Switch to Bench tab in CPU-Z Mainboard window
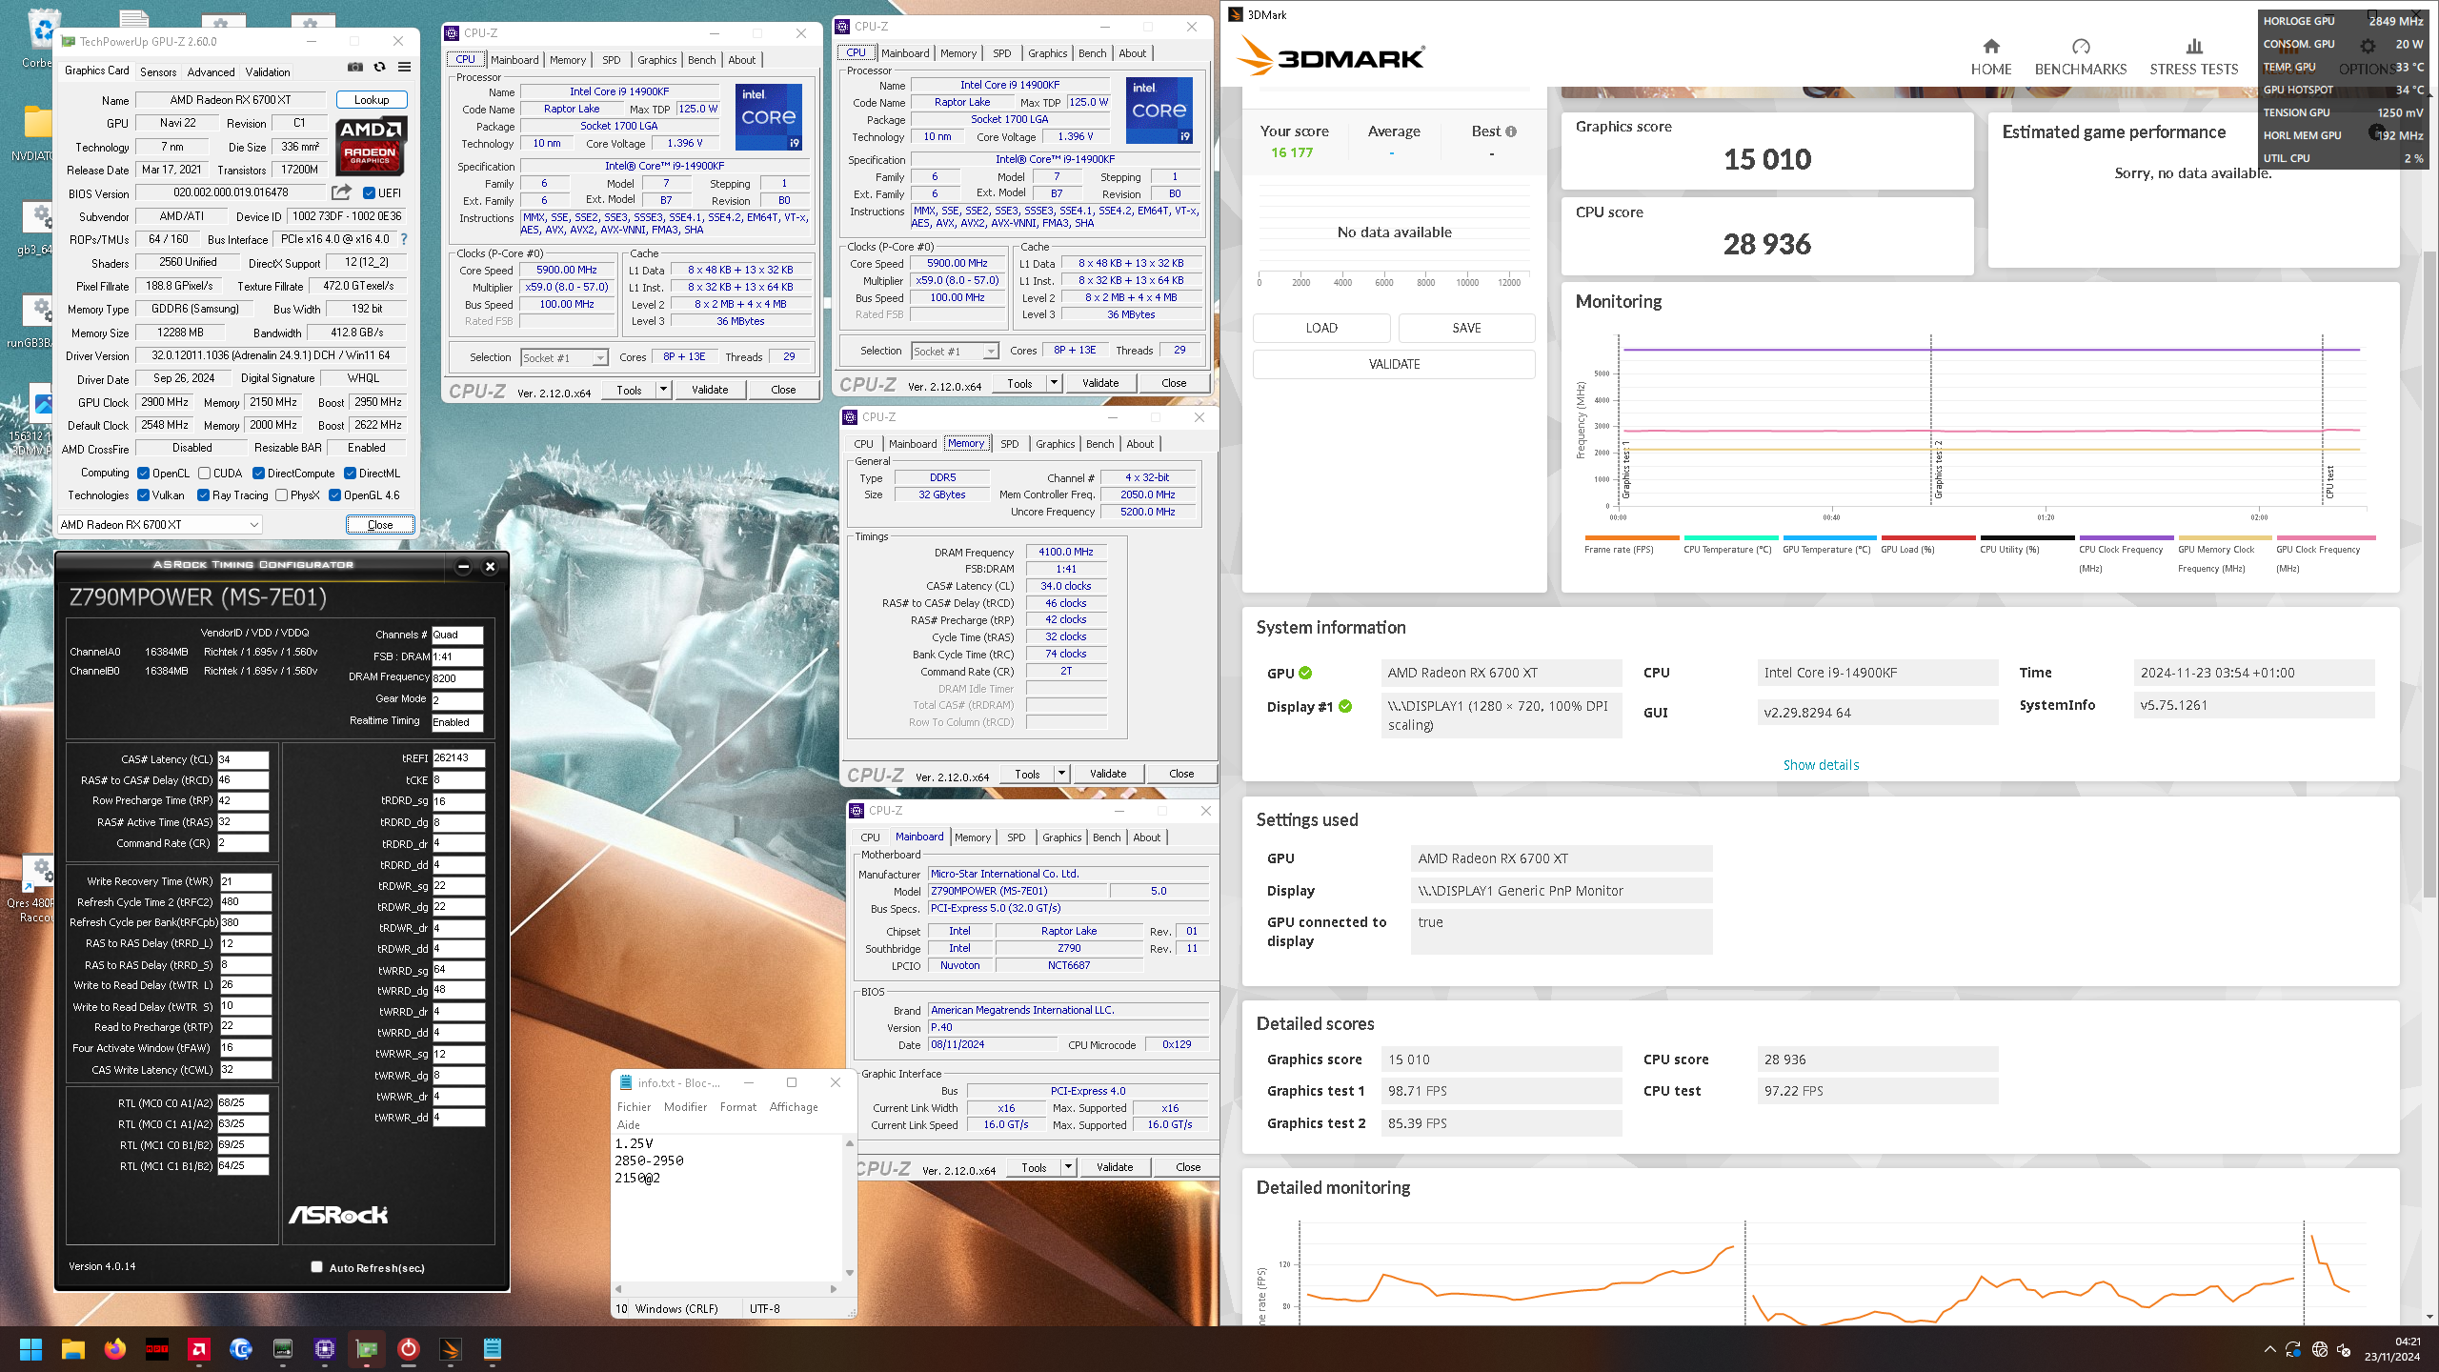 point(1106,837)
